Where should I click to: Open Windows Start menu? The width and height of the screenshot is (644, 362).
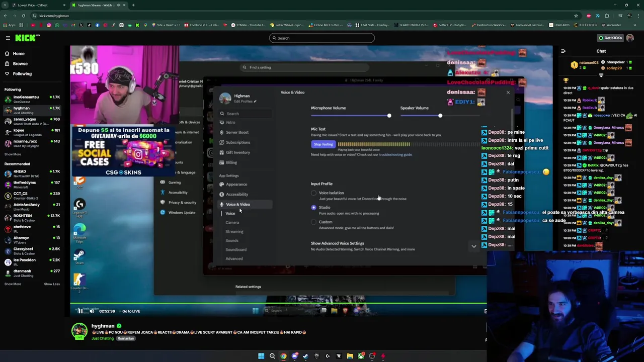(261, 356)
